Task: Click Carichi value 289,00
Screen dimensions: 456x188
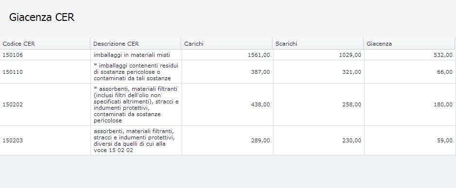Action: tap(260, 140)
